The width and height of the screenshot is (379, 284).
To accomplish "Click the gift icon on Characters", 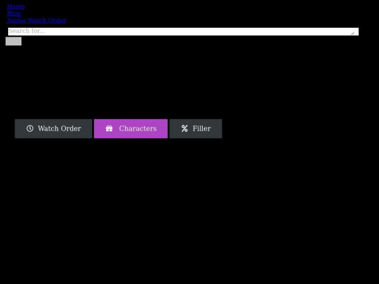I will [x=109, y=129].
